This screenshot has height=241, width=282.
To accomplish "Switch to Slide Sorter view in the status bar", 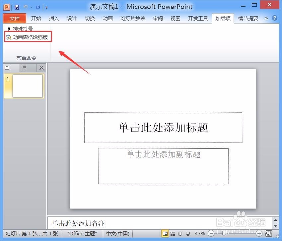I will (x=173, y=233).
